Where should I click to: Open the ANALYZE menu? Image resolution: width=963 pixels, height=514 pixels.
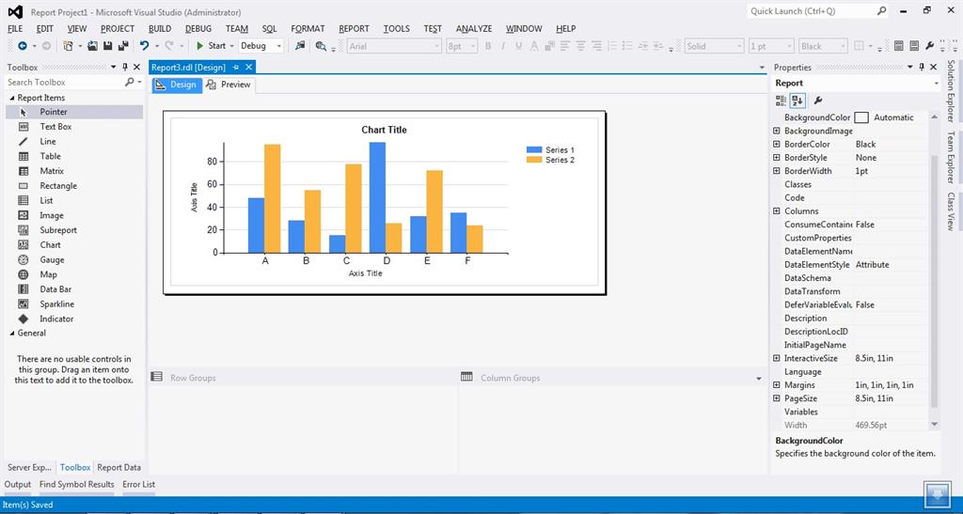pos(474,29)
